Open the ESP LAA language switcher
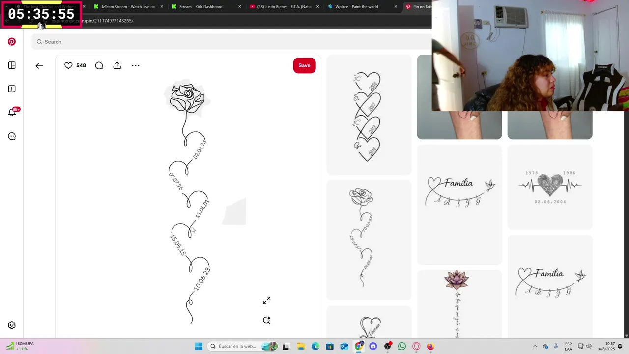The height and width of the screenshot is (354, 629). pyautogui.click(x=568, y=346)
